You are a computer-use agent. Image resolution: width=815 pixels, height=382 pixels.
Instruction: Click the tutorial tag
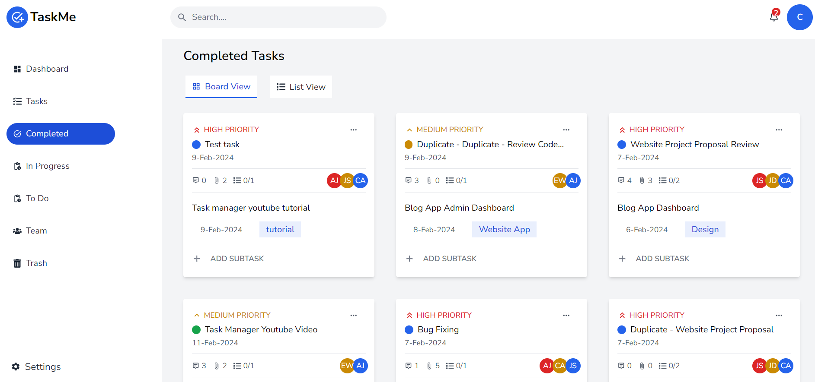pyautogui.click(x=280, y=230)
